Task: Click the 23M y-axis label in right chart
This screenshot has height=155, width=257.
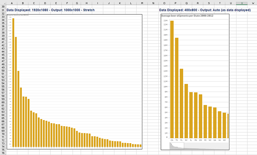Action: 165,21
